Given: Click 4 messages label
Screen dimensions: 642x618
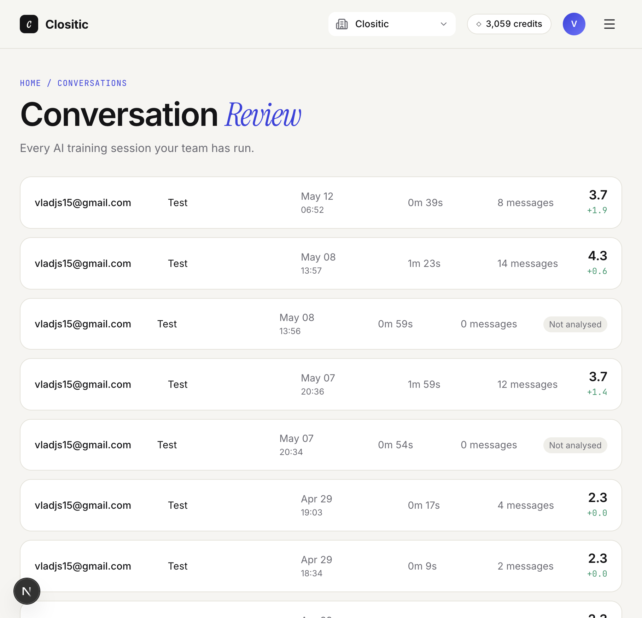Looking at the screenshot, I should tap(526, 505).
